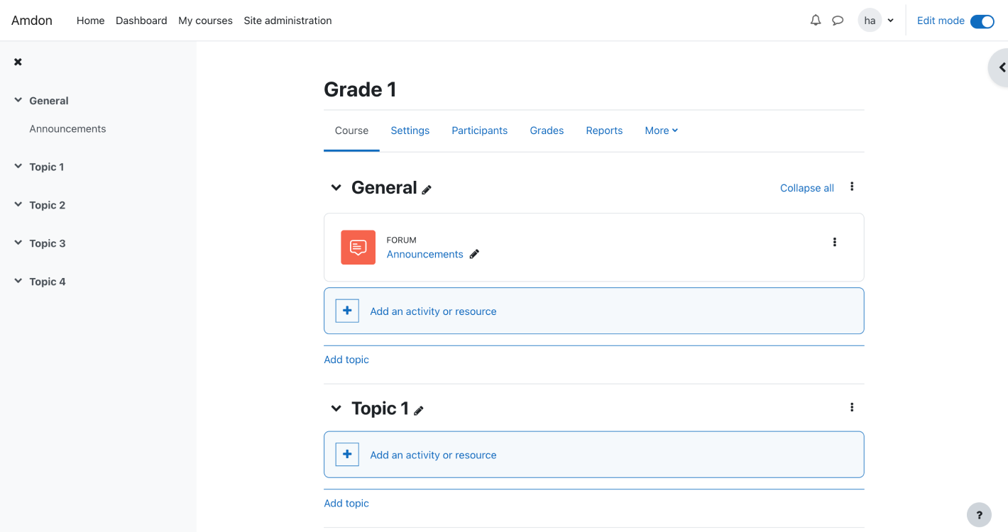Image resolution: width=1008 pixels, height=532 pixels.
Task: Click Add topic below General section
Action: pyautogui.click(x=346, y=360)
